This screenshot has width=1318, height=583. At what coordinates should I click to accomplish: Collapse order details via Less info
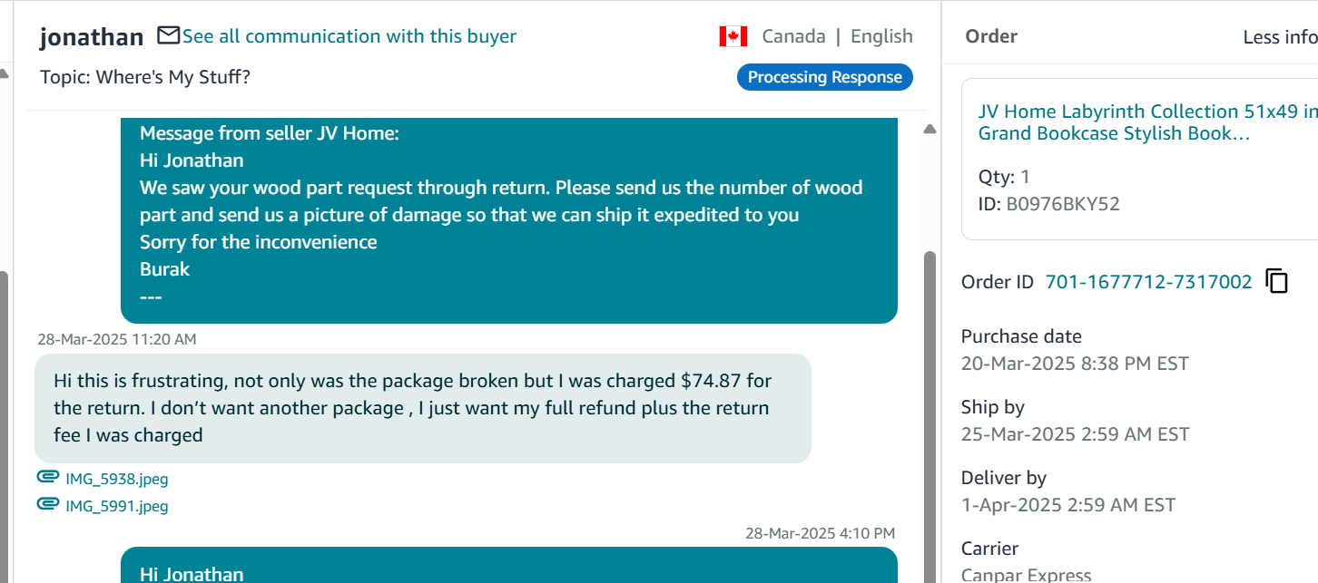point(1279,37)
